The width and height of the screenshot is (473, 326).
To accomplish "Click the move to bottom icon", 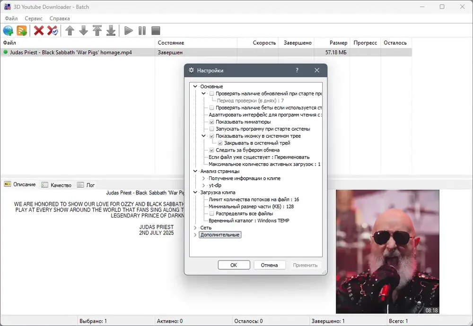I will 111,31.
